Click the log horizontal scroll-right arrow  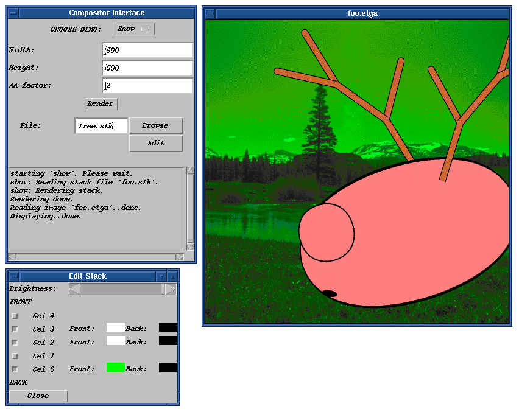(x=180, y=257)
